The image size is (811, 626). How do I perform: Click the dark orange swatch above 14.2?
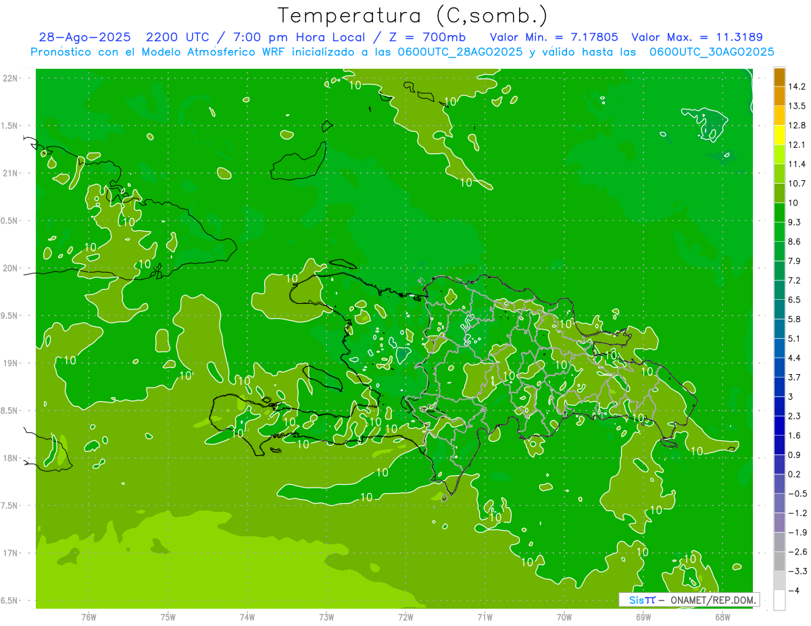[779, 77]
